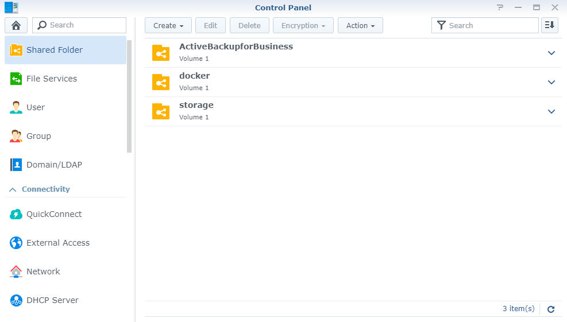Select the docker shared folder icon
The width and height of the screenshot is (567, 322).
161,82
